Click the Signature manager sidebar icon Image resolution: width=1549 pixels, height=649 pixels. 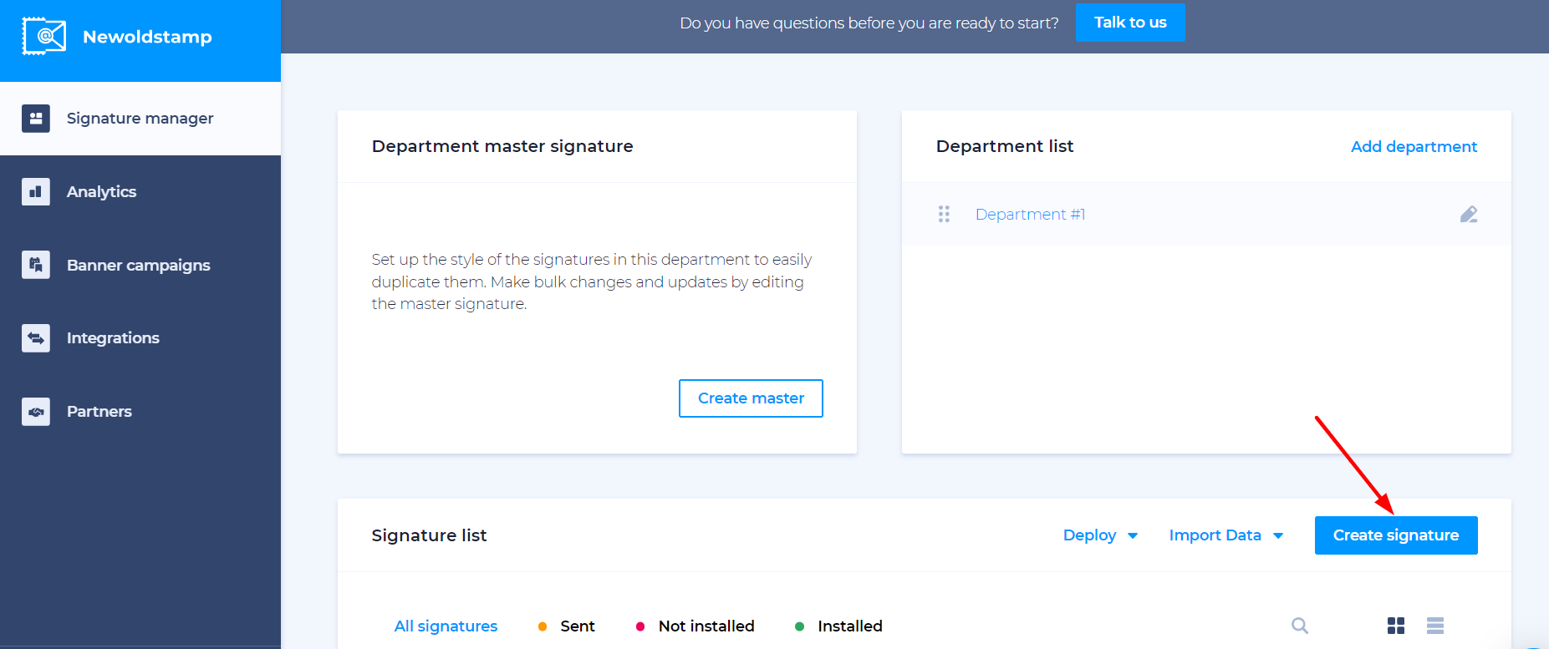pyautogui.click(x=36, y=119)
